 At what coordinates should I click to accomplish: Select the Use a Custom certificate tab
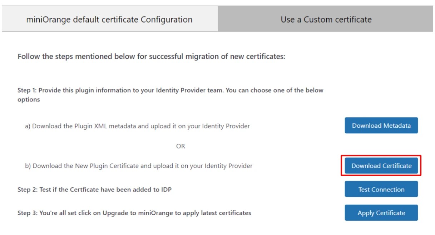(x=326, y=20)
